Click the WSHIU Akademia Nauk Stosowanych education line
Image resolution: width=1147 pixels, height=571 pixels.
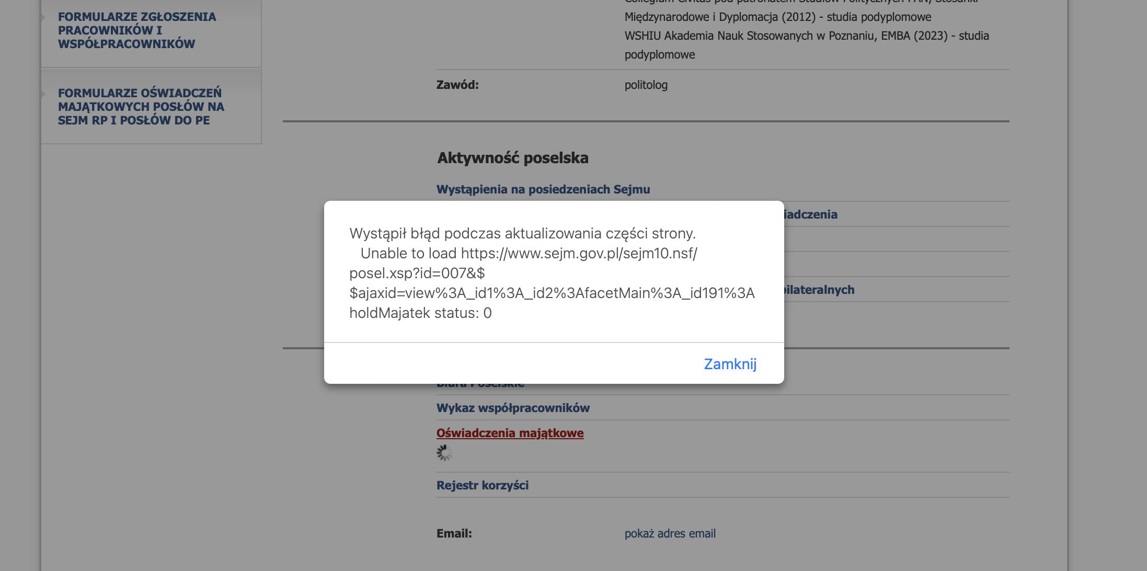[x=807, y=45]
